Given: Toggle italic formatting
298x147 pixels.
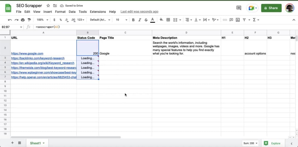Looking at the screenshot, I should tap(140, 20).
